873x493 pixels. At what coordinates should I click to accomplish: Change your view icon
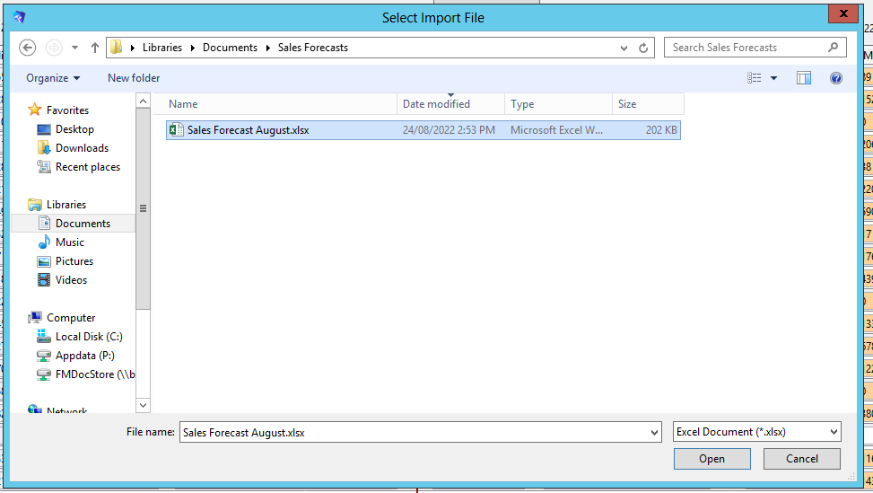pos(754,78)
